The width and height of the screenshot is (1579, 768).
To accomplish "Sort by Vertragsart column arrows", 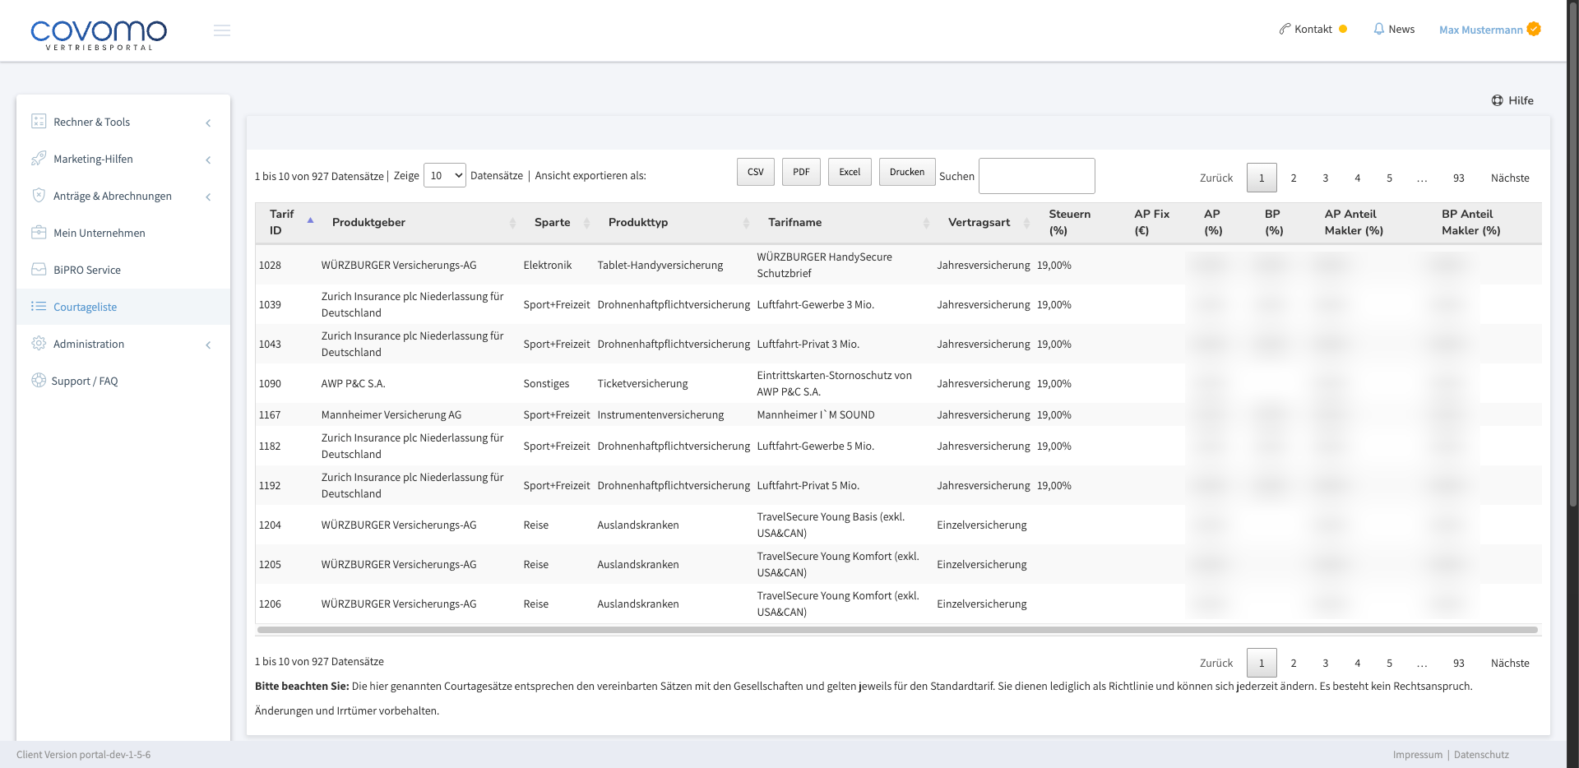I will (x=1026, y=223).
